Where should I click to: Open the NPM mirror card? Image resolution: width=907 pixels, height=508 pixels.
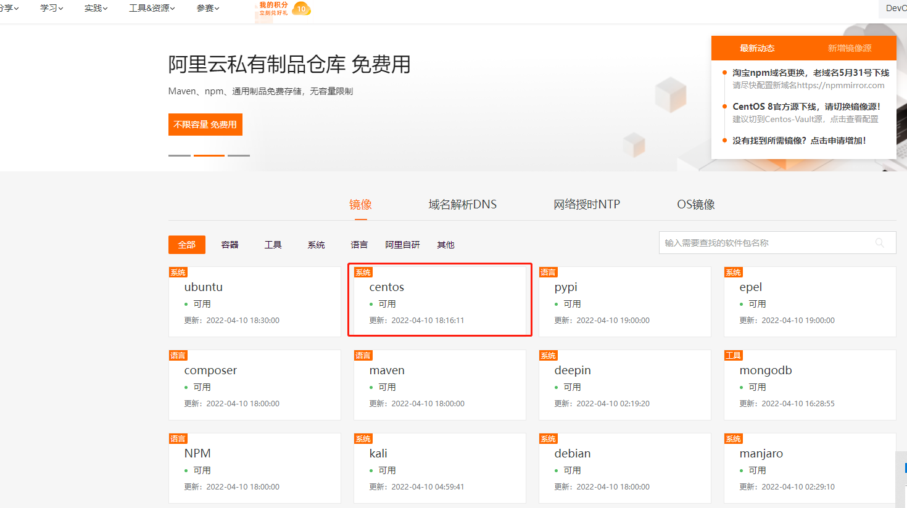(x=255, y=468)
